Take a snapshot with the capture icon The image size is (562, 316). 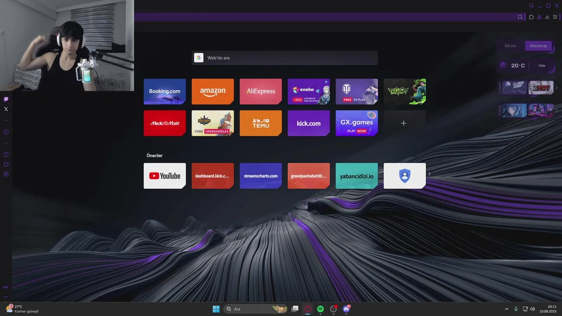click(x=520, y=17)
